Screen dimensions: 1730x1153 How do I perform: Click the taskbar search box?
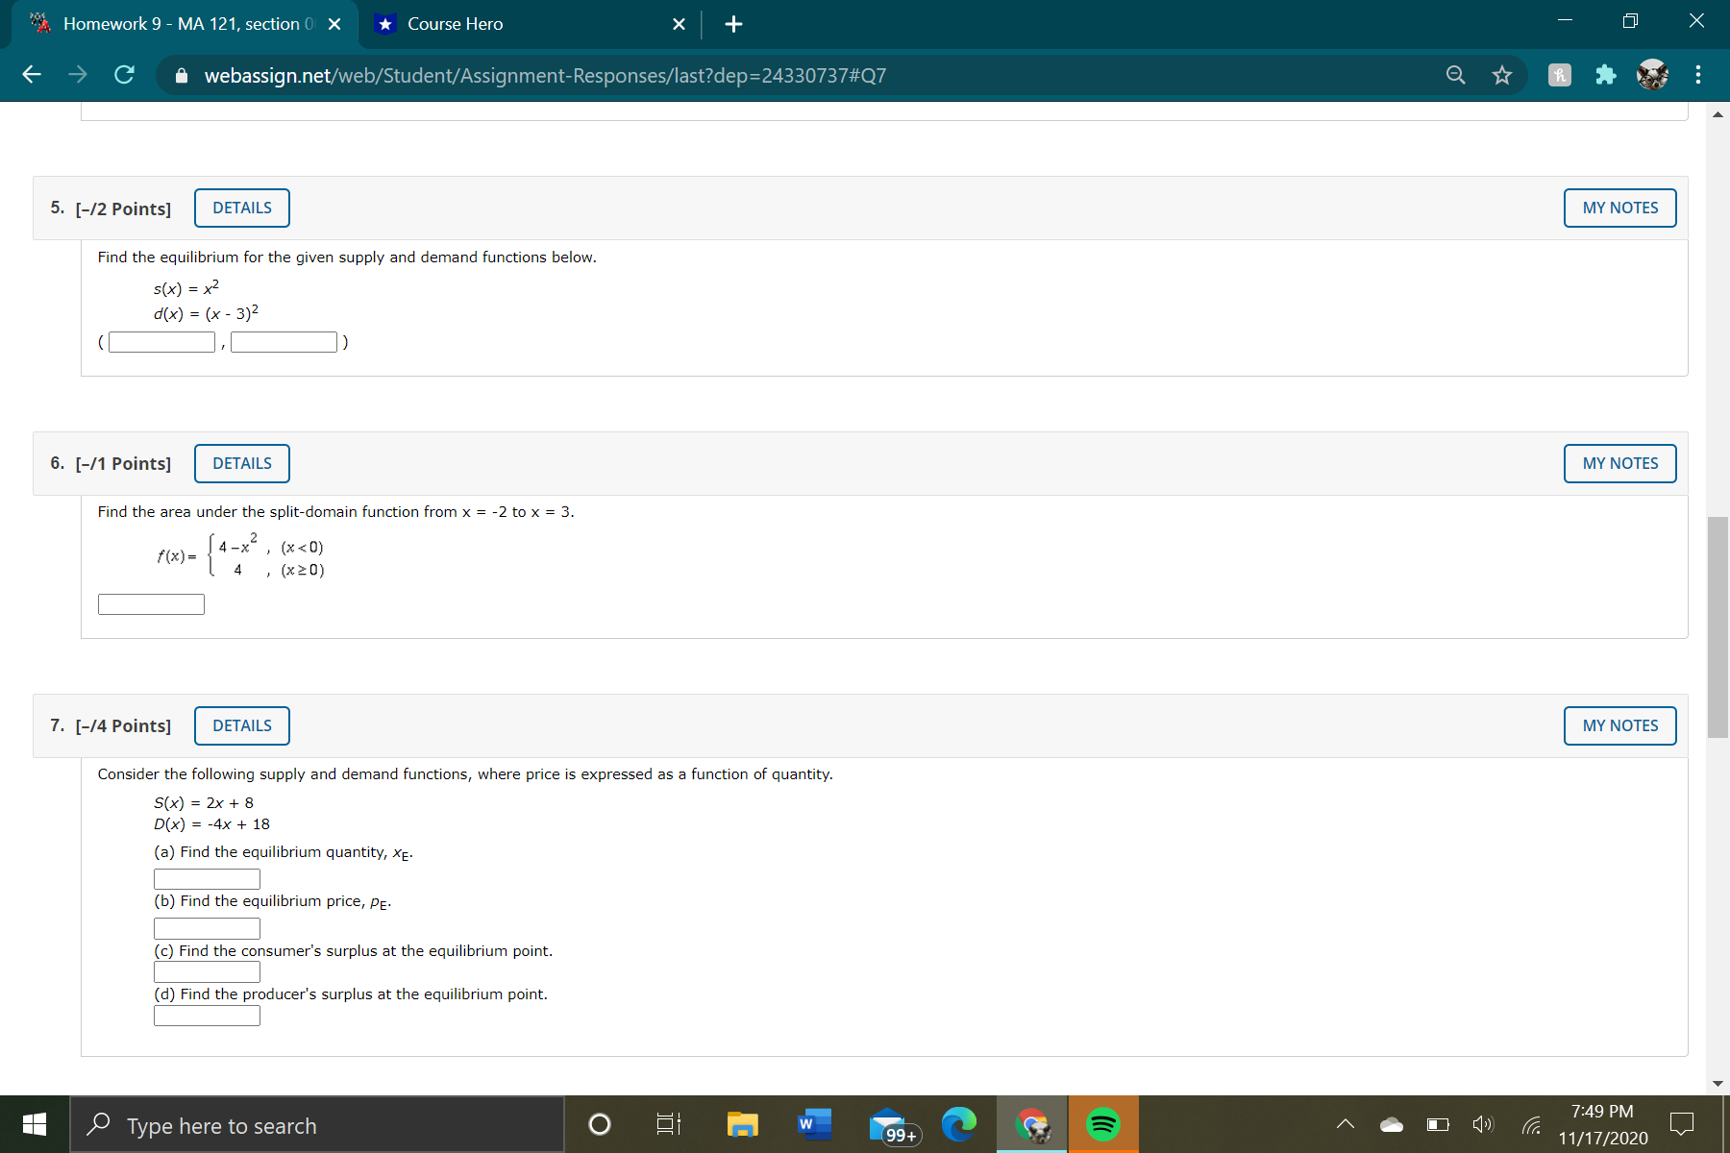[x=317, y=1125]
